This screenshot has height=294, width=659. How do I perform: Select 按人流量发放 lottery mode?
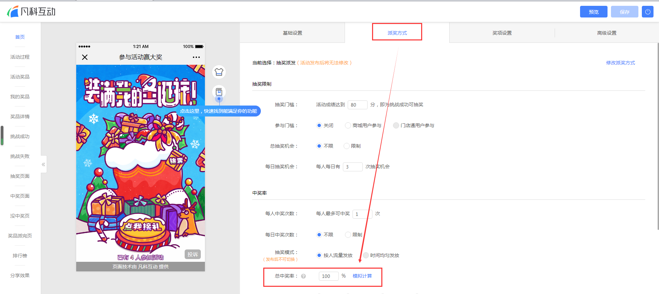pos(319,255)
